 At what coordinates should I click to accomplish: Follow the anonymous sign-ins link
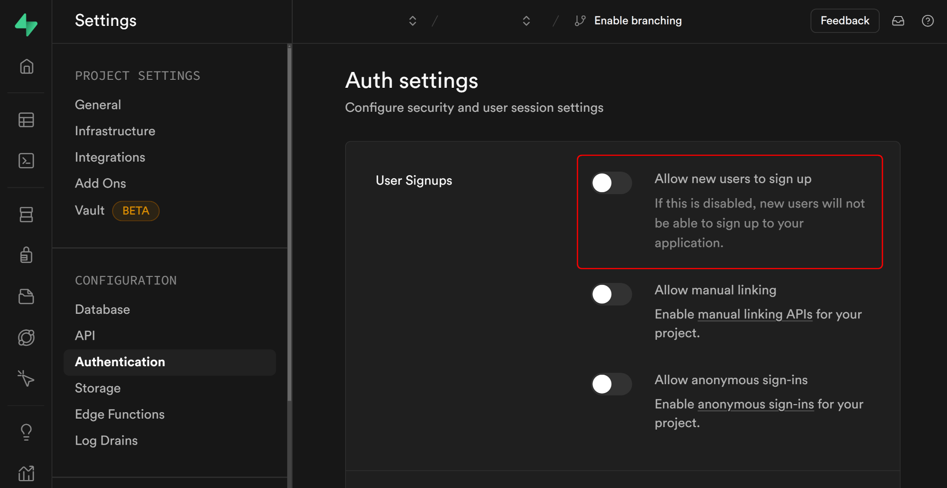756,404
